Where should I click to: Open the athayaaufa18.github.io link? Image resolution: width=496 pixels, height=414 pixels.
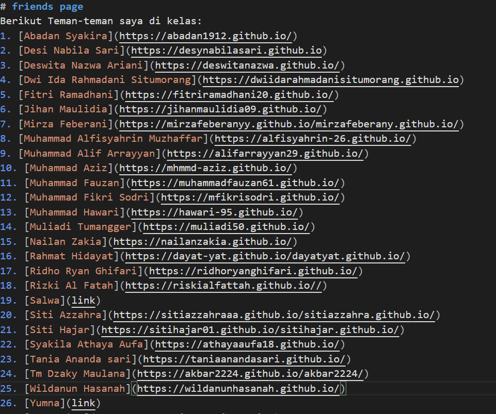[x=247, y=344]
